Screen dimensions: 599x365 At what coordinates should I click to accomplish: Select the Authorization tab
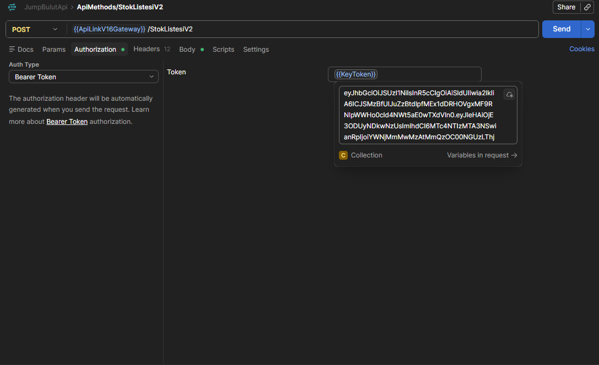pyautogui.click(x=99, y=49)
